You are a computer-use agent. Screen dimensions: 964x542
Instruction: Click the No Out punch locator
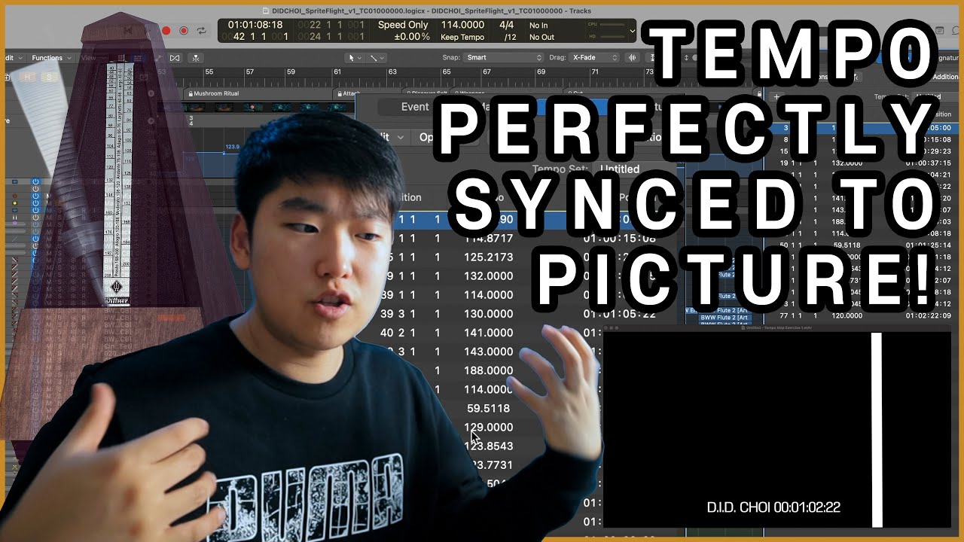tap(541, 37)
